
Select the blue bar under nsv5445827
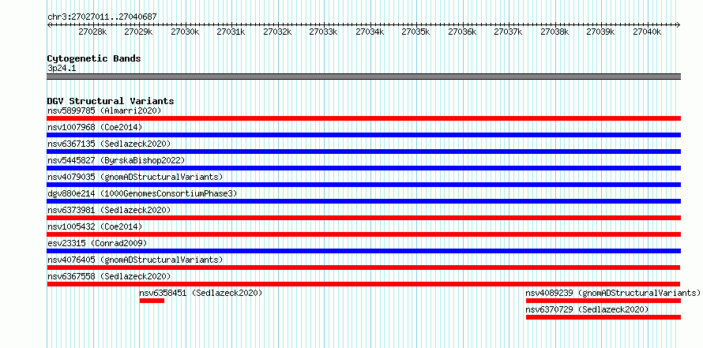(363, 168)
